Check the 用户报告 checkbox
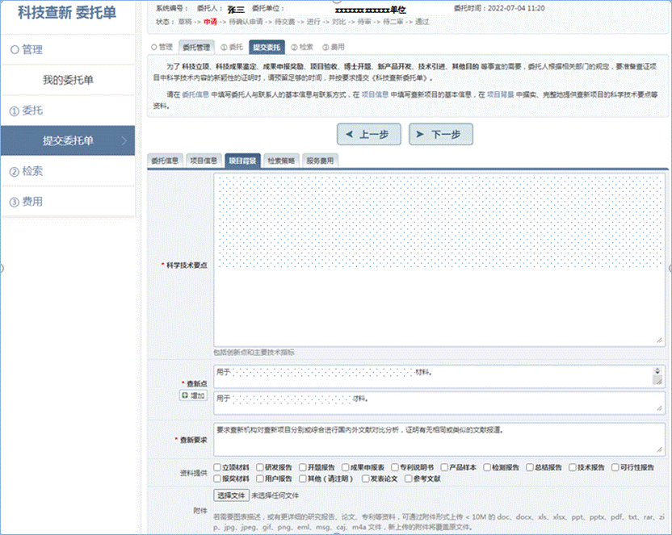Screen dimensions: 672x535 click(x=260, y=479)
